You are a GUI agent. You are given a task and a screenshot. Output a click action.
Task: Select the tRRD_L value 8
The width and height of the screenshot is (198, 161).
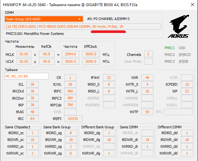click(x=109, y=91)
